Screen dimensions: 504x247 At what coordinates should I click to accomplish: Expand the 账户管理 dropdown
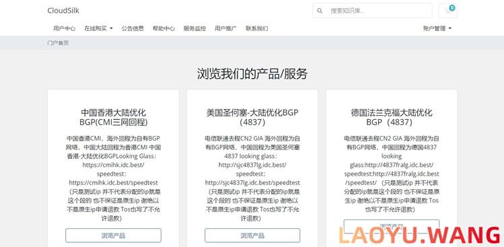click(x=437, y=28)
